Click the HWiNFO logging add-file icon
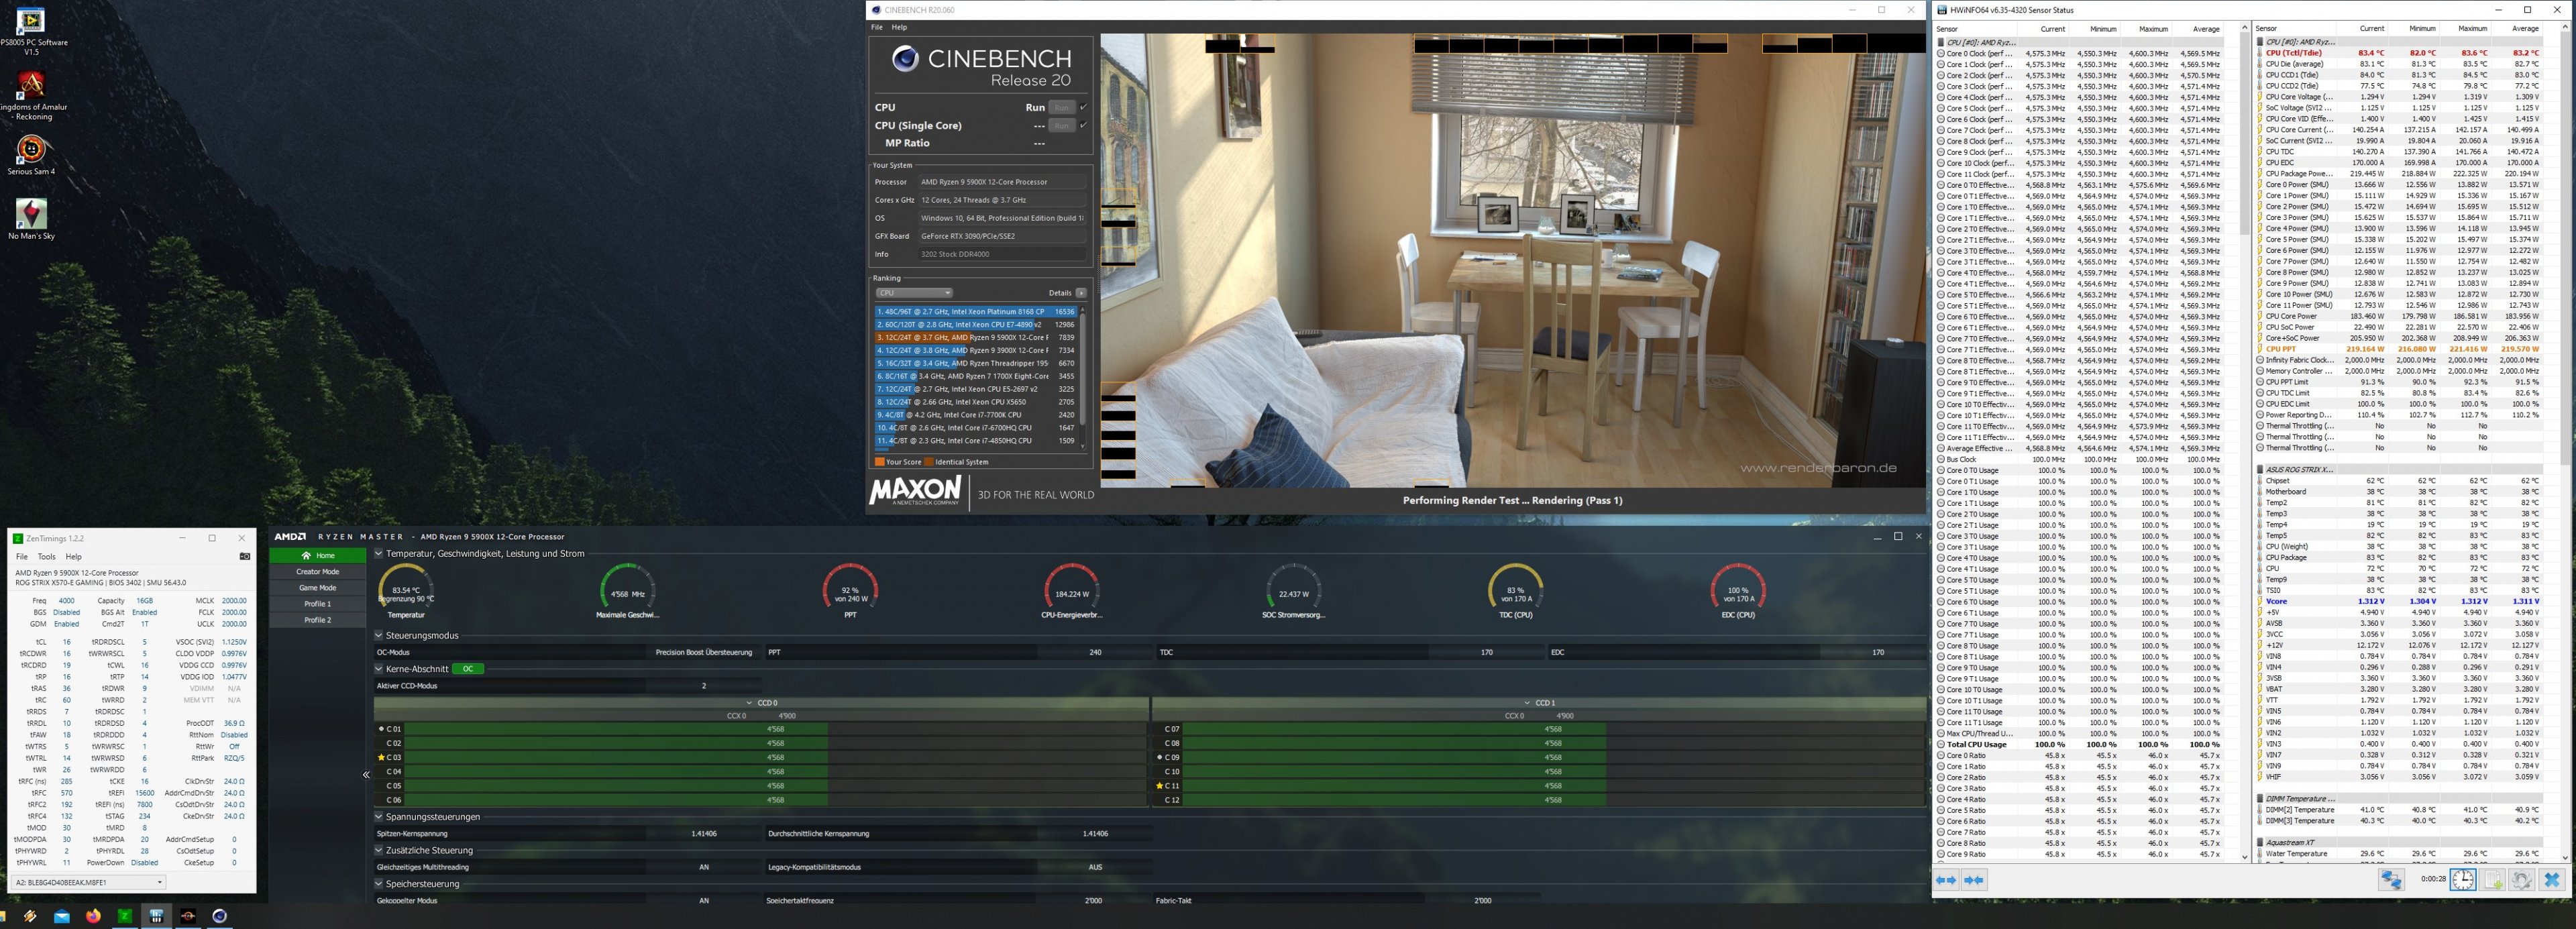 (2493, 879)
